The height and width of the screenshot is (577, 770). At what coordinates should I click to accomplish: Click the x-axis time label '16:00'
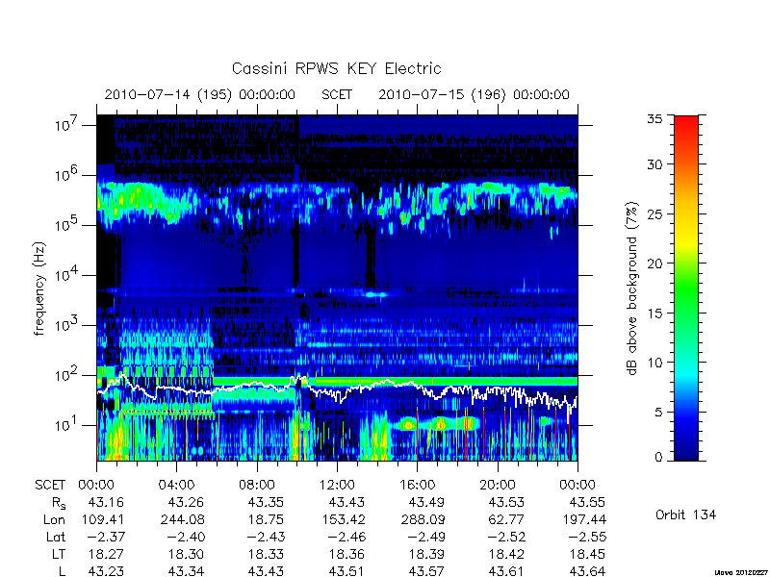click(x=418, y=485)
